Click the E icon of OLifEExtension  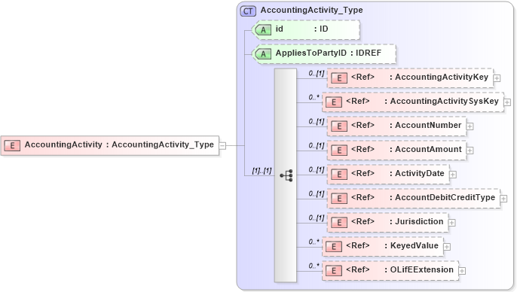tap(334, 271)
